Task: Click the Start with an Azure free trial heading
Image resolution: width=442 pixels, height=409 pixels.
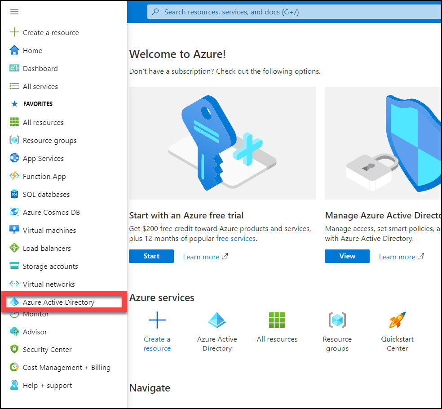Action: [186, 215]
